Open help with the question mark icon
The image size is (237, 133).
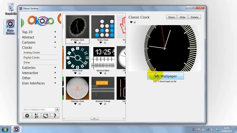[x=55, y=116]
